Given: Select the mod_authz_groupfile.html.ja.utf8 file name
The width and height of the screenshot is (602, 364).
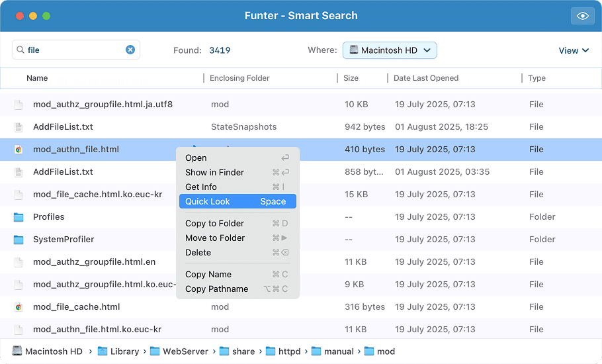Looking at the screenshot, I should (x=103, y=105).
